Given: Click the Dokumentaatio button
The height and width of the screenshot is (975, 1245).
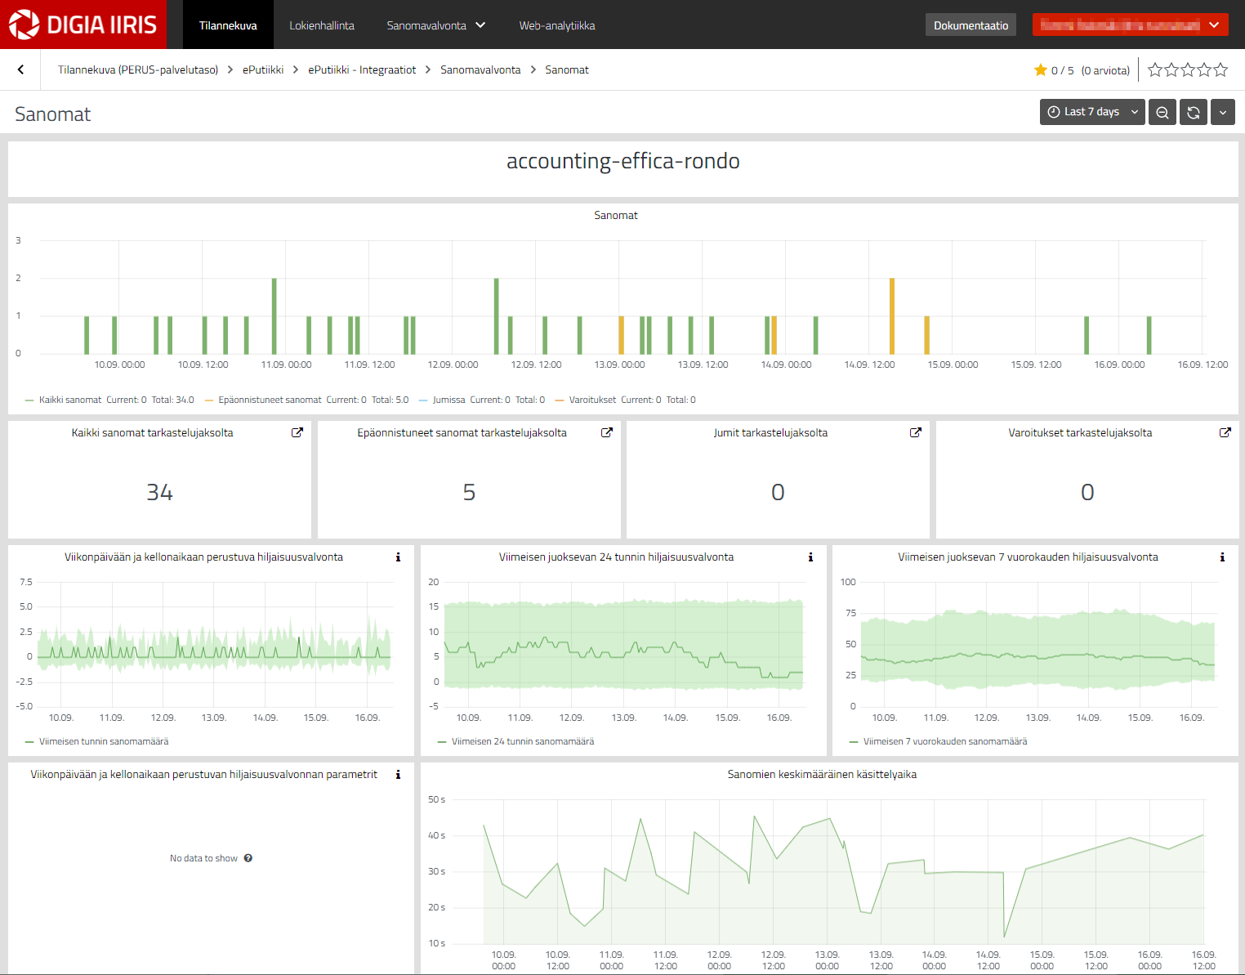Looking at the screenshot, I should (971, 25).
